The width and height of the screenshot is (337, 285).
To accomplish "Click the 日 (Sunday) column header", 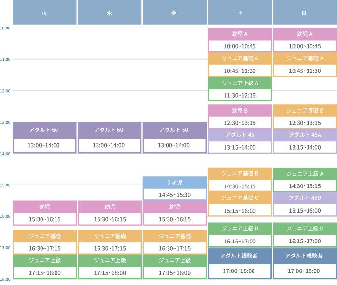I will click(304, 13).
